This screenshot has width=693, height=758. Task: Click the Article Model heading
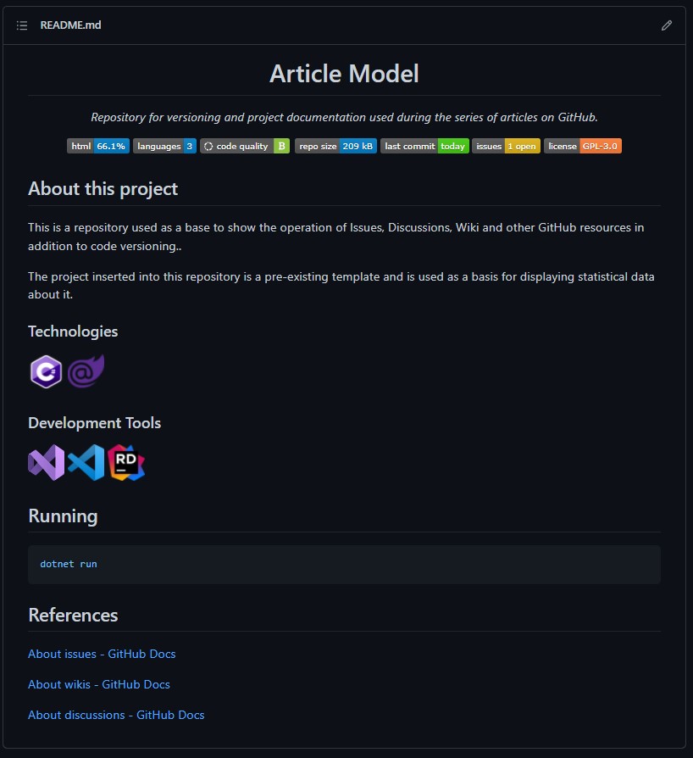tap(344, 74)
